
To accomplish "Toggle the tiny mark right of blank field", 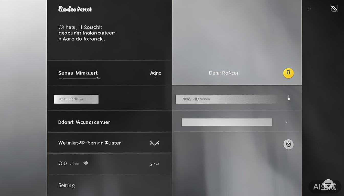I will coord(286,122).
